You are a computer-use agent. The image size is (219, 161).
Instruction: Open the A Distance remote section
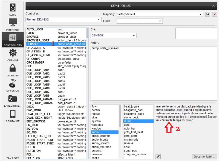coord(13,115)
